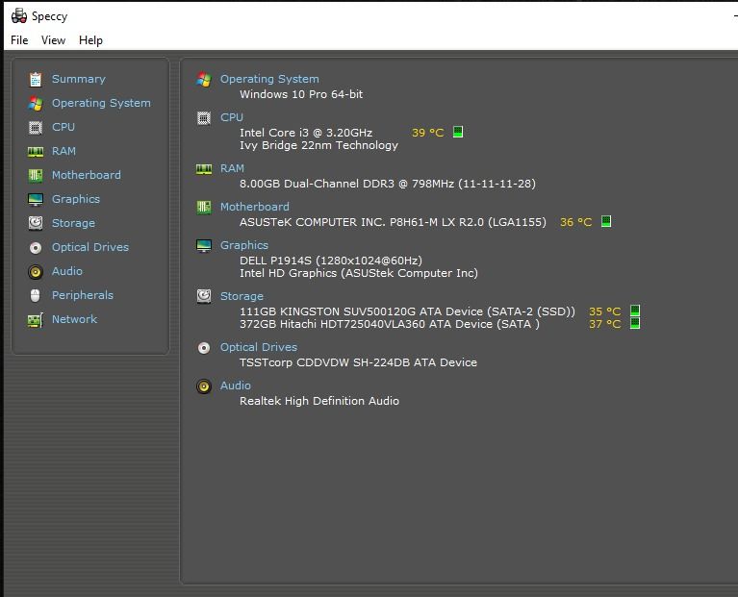Click the Peripherals mouse icon in sidebar
The image size is (738, 597).
(x=36, y=295)
